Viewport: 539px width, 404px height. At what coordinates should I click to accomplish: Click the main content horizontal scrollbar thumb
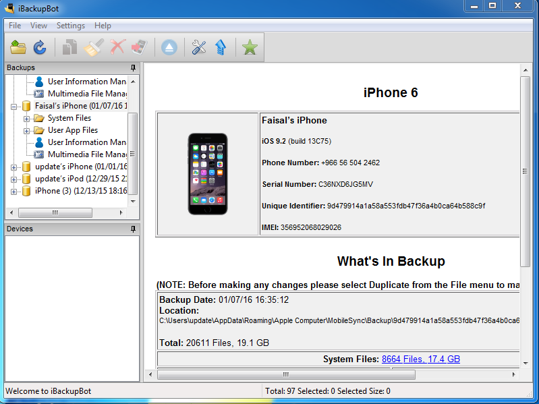(286, 374)
